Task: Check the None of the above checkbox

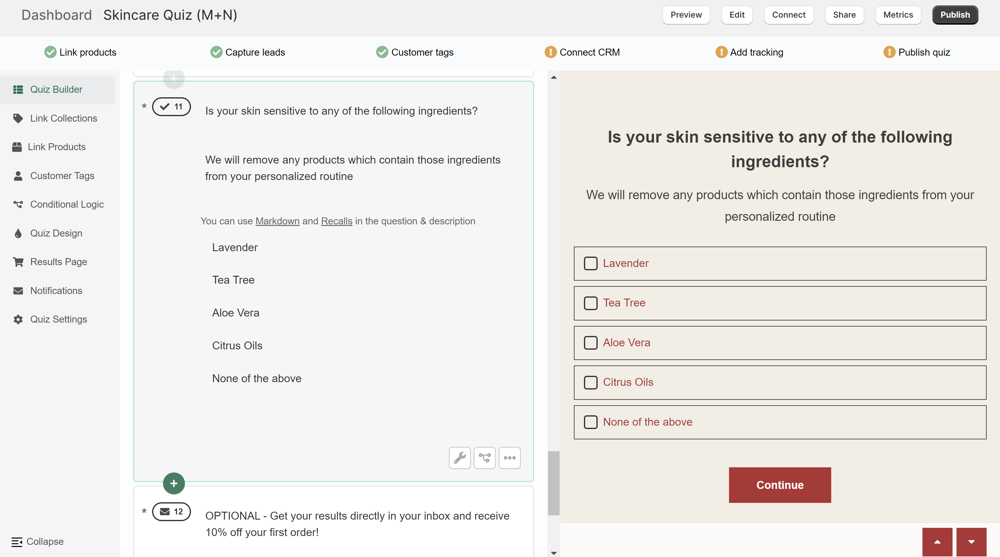Action: (590, 422)
